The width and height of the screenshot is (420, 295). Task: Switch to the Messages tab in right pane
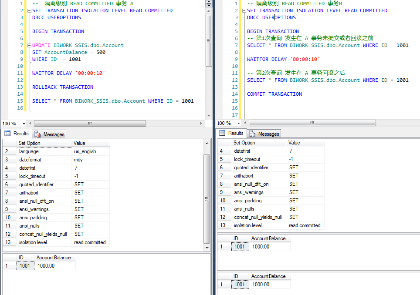(x=264, y=134)
